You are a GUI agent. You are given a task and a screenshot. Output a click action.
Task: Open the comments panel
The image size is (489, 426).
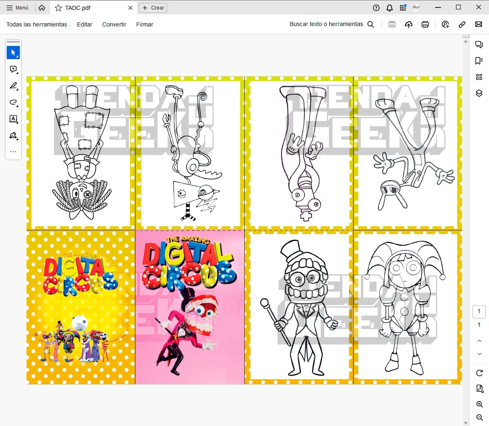[479, 44]
